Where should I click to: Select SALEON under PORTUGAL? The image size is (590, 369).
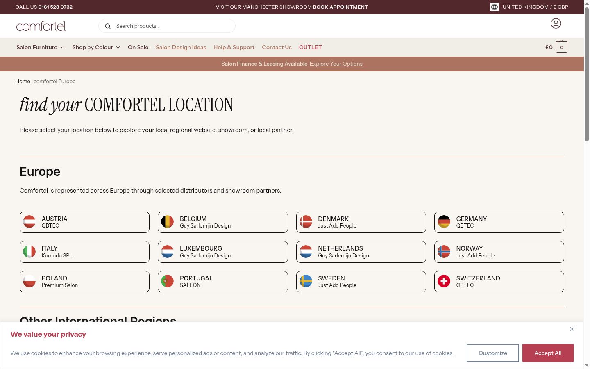[x=190, y=285]
